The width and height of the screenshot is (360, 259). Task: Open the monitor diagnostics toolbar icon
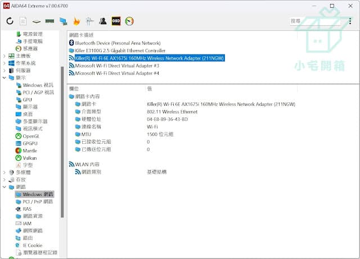pyautogui.click(x=63, y=21)
